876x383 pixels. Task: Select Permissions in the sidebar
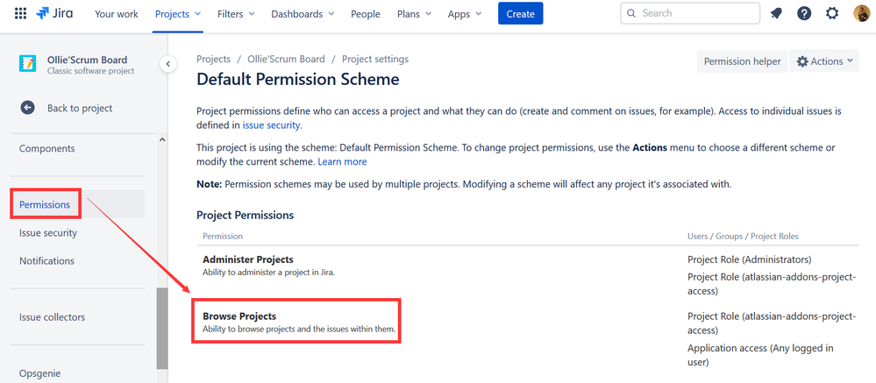click(45, 204)
